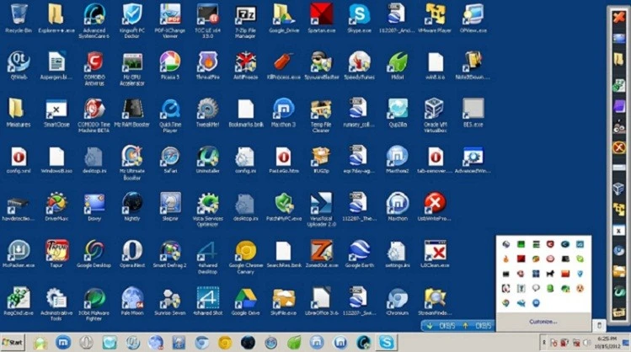
Task: Select the QtWeb desktop icon
Action: 18,65
